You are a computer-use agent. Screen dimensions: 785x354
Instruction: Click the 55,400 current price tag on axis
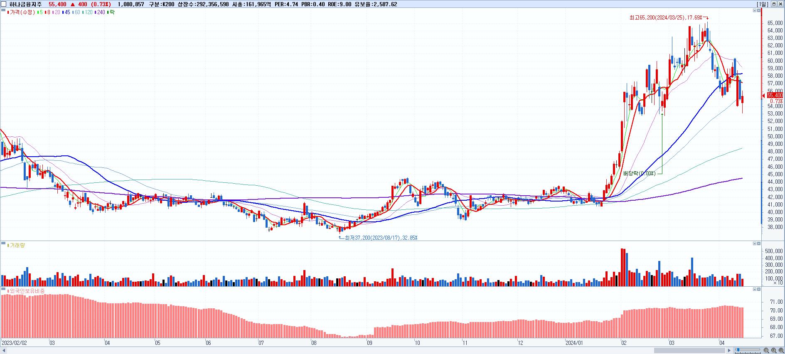[x=775, y=95]
